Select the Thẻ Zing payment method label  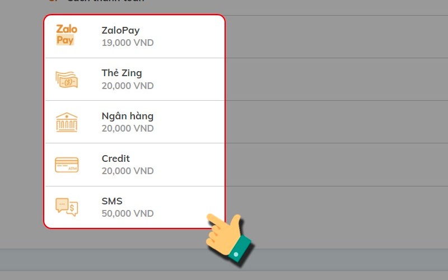[122, 73]
